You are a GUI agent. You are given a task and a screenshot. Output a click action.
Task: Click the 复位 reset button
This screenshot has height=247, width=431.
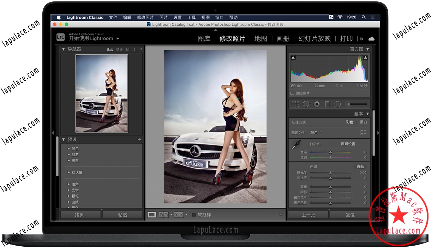[x=349, y=215]
